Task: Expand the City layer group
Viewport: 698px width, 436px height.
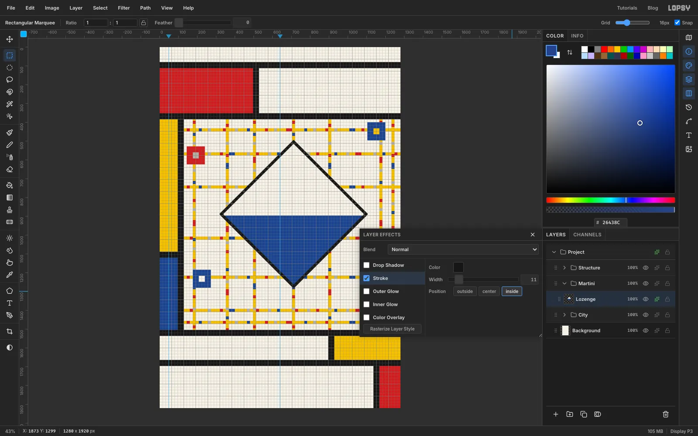Action: tap(565, 315)
